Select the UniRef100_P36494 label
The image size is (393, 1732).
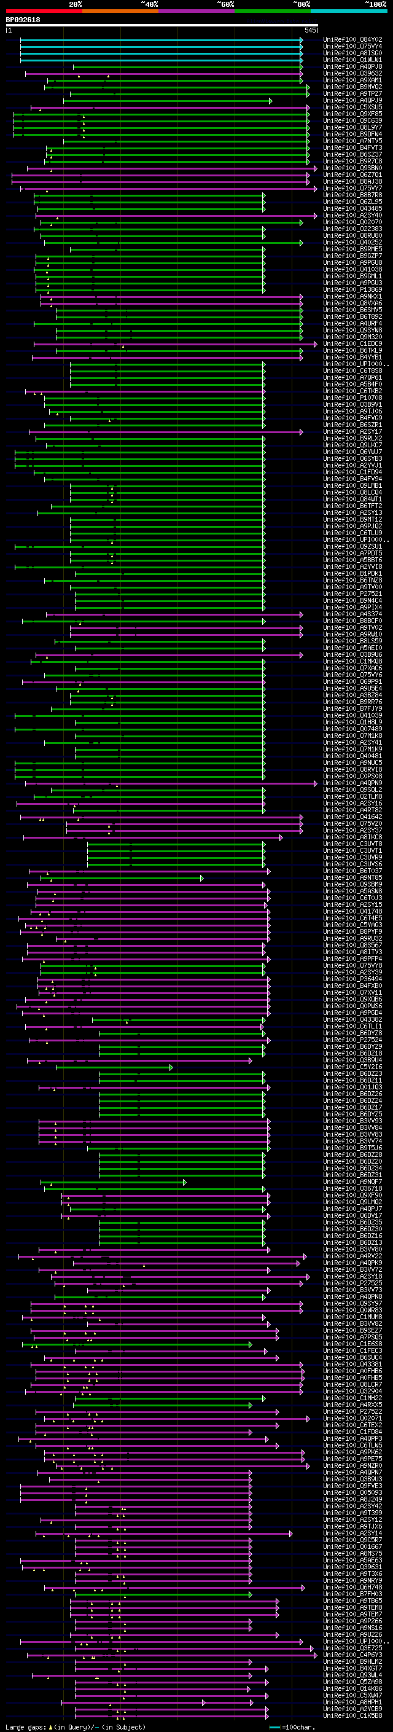[352, 979]
